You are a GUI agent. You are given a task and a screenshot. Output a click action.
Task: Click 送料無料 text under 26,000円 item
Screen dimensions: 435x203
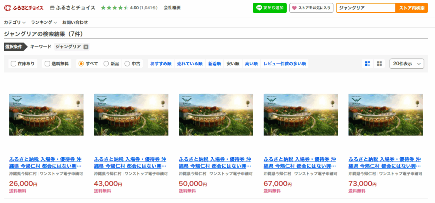point(18,191)
